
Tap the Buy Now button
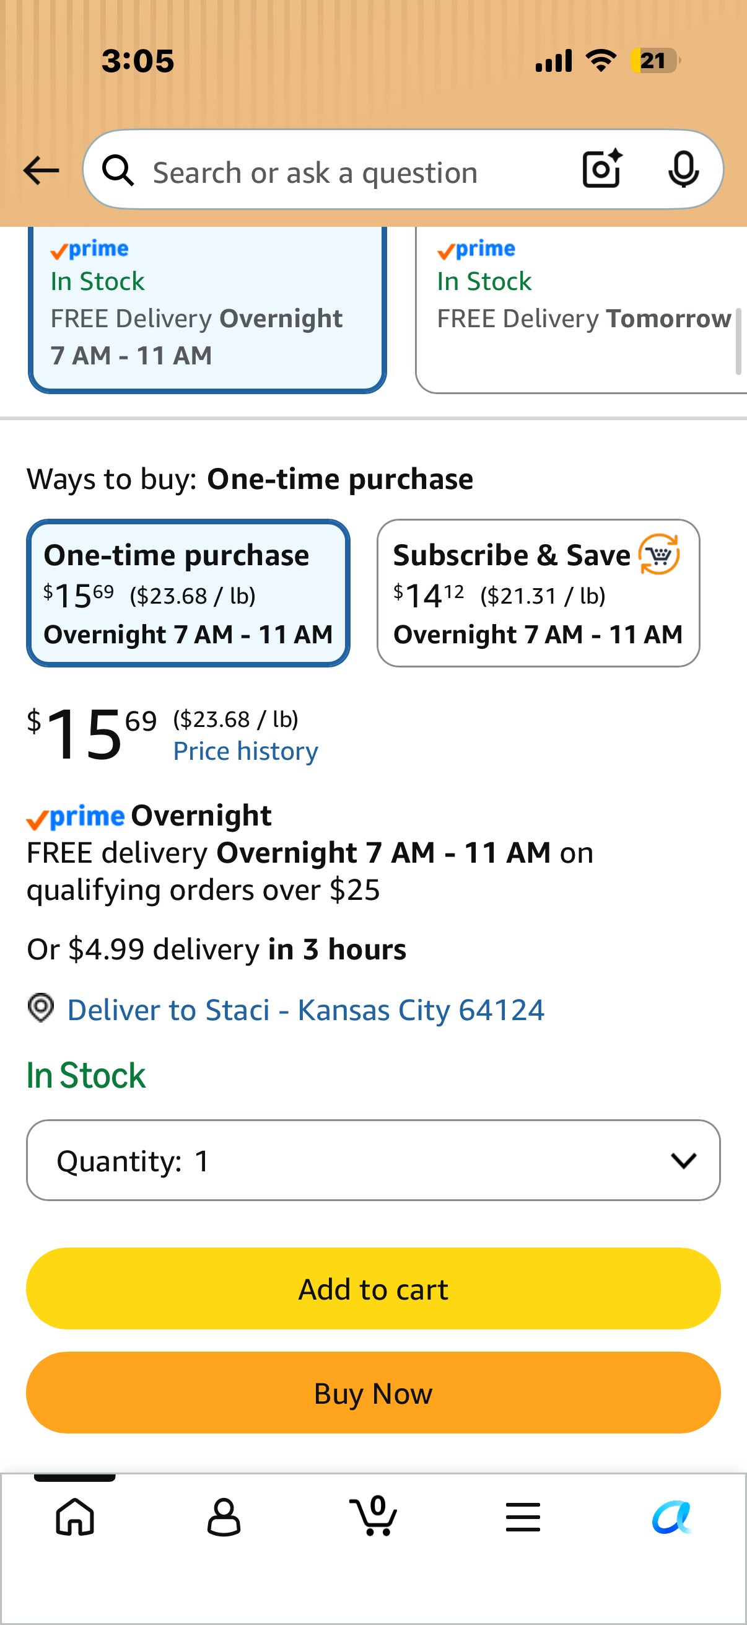[x=373, y=1393]
